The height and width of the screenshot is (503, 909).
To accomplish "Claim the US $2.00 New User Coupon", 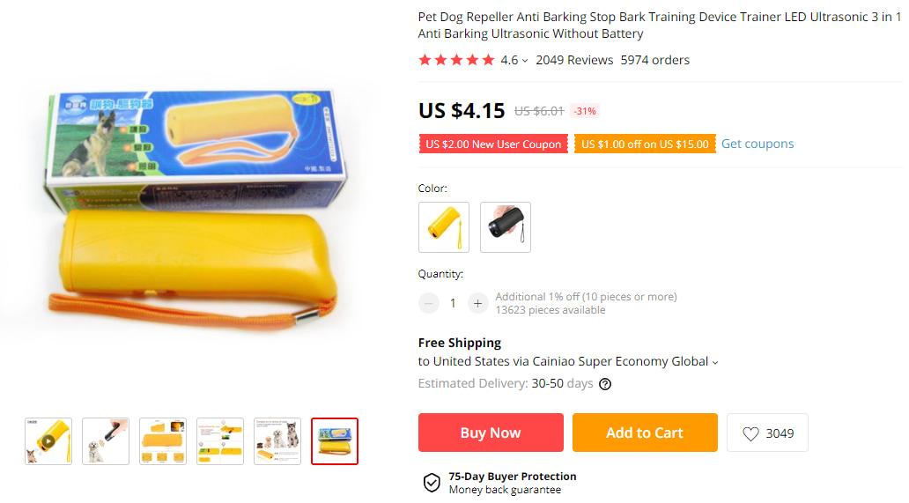I will (493, 144).
